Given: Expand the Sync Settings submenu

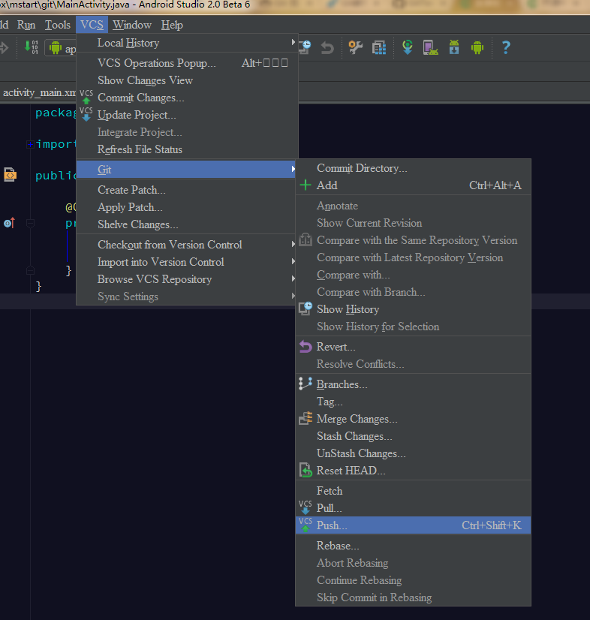Looking at the screenshot, I should tap(187, 296).
